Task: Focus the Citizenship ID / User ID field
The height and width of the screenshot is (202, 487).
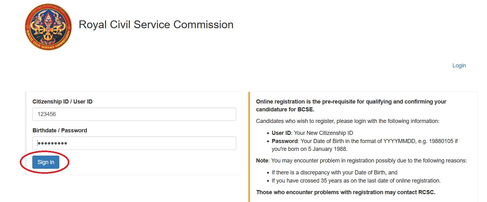Action: pos(134,114)
